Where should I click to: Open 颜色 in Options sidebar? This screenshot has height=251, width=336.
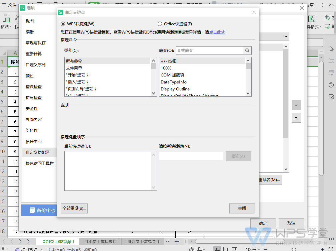point(30,76)
